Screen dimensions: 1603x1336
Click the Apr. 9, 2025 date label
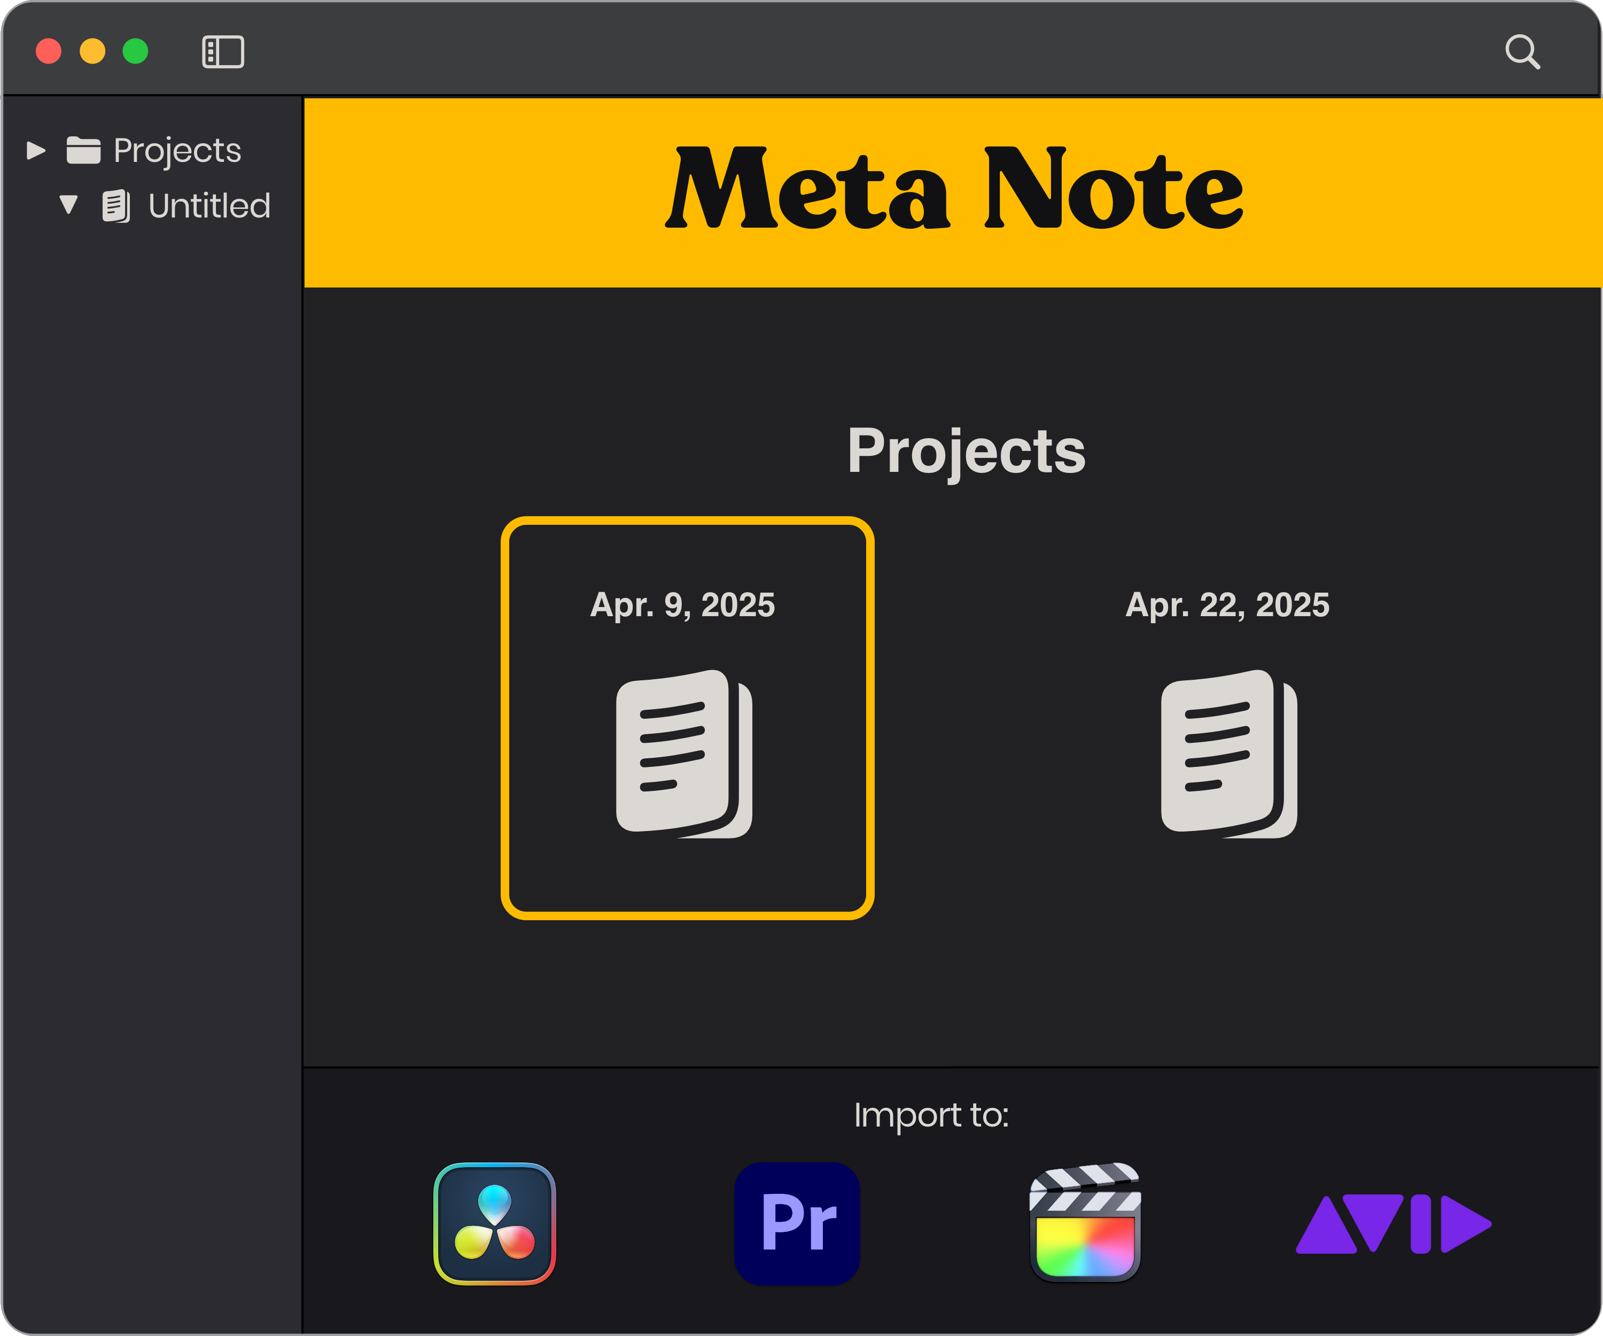coord(682,605)
